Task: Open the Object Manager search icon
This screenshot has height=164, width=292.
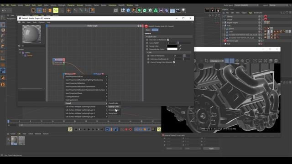Action: tap(282, 13)
